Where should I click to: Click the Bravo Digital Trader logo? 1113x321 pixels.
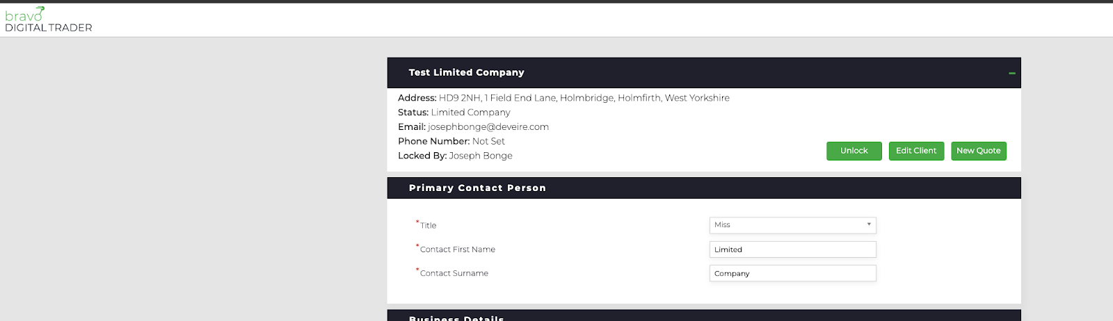coord(49,20)
